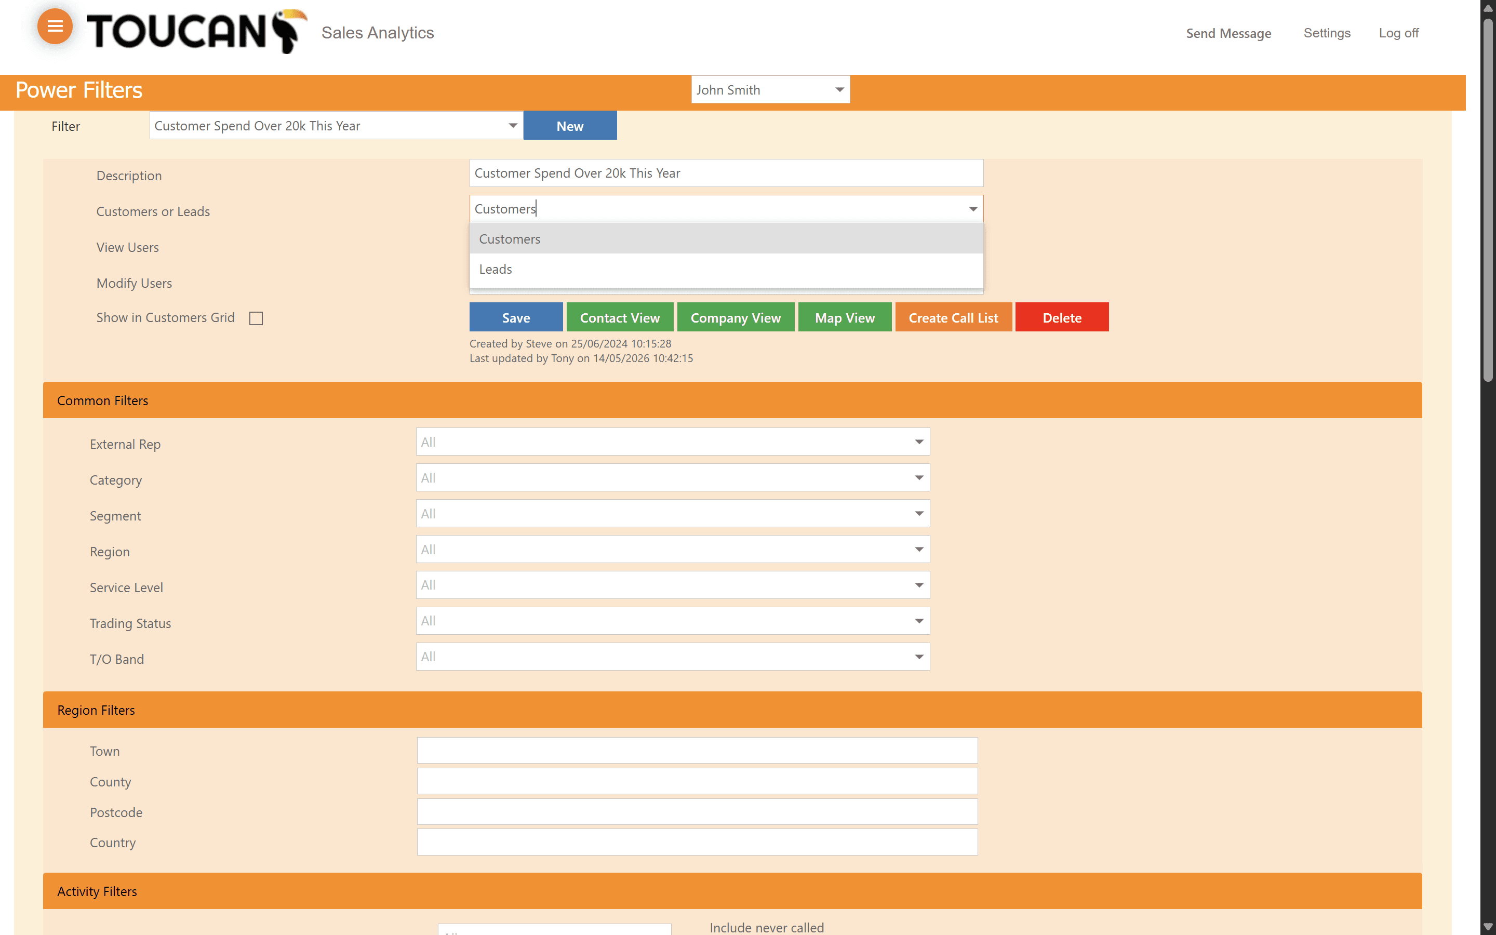Click the Town input field
This screenshot has height=935, width=1496.
click(x=697, y=751)
